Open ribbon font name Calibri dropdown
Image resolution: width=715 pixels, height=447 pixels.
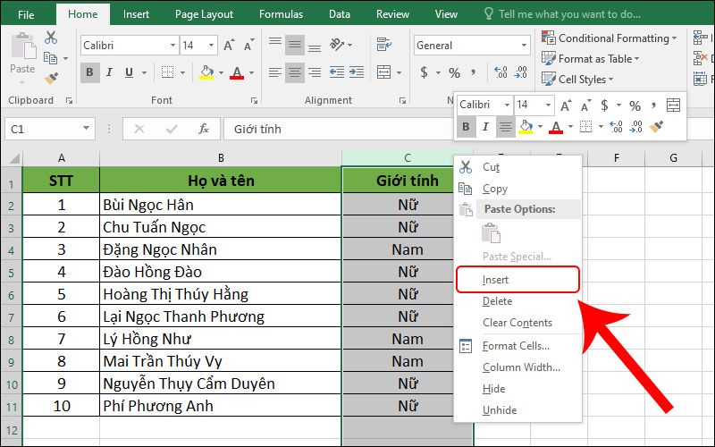pos(172,46)
